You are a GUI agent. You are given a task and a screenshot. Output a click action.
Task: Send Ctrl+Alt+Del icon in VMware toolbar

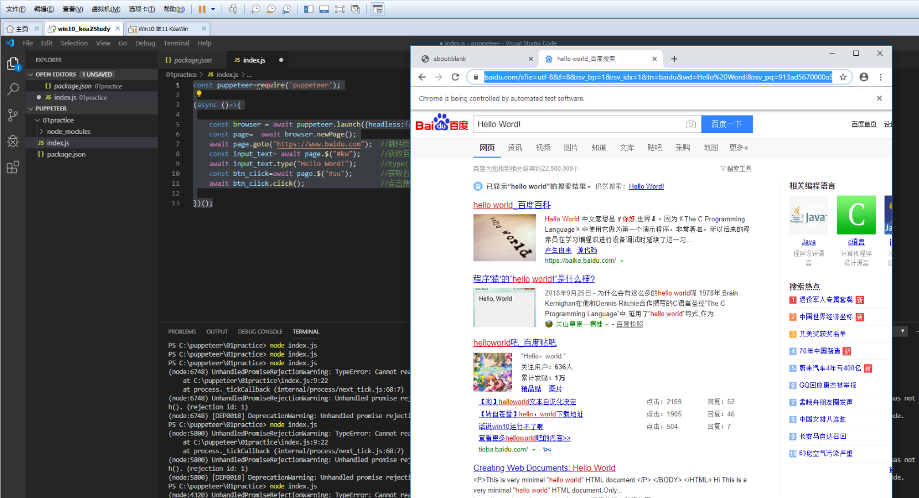click(x=233, y=9)
